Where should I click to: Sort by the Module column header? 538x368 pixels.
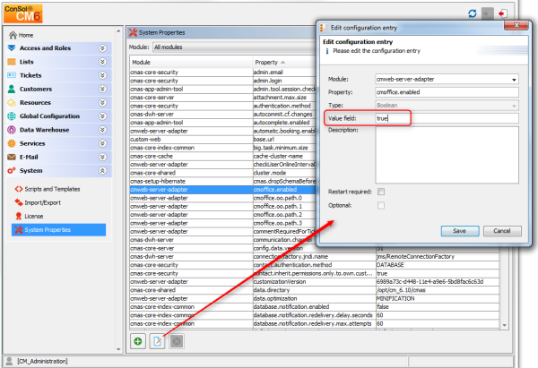point(191,63)
